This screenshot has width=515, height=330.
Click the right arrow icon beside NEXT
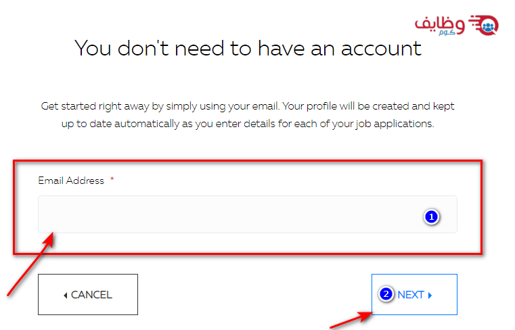(x=430, y=296)
